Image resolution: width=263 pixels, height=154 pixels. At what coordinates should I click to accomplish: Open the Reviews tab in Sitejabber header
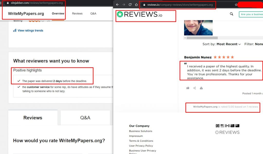(77, 14)
